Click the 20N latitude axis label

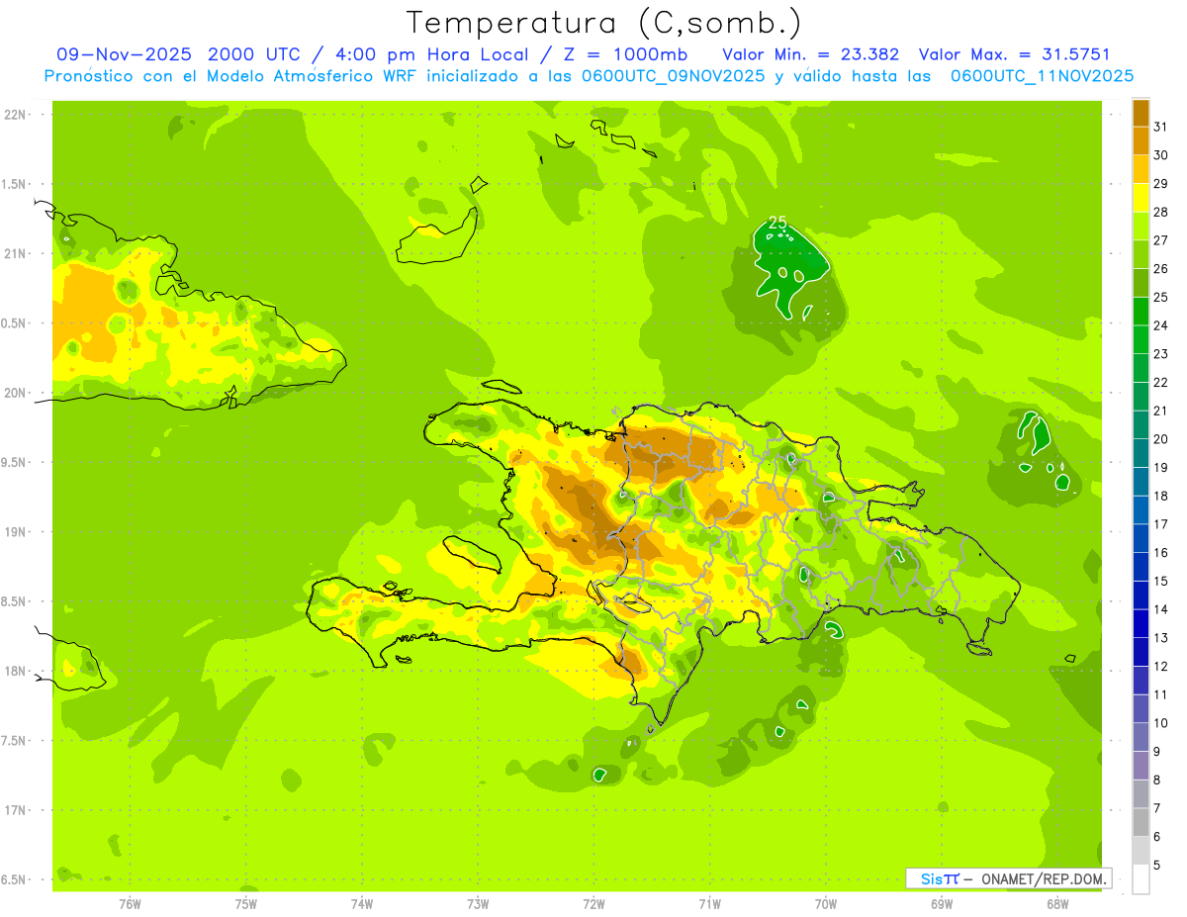point(16,393)
